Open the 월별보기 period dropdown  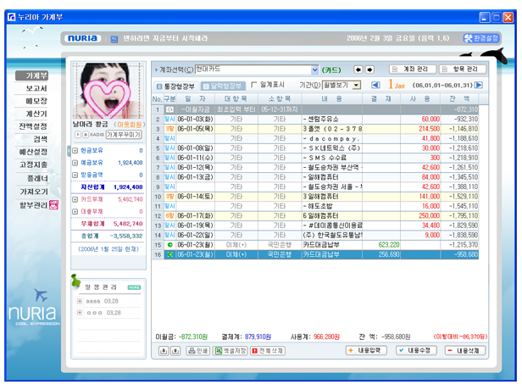(x=355, y=86)
